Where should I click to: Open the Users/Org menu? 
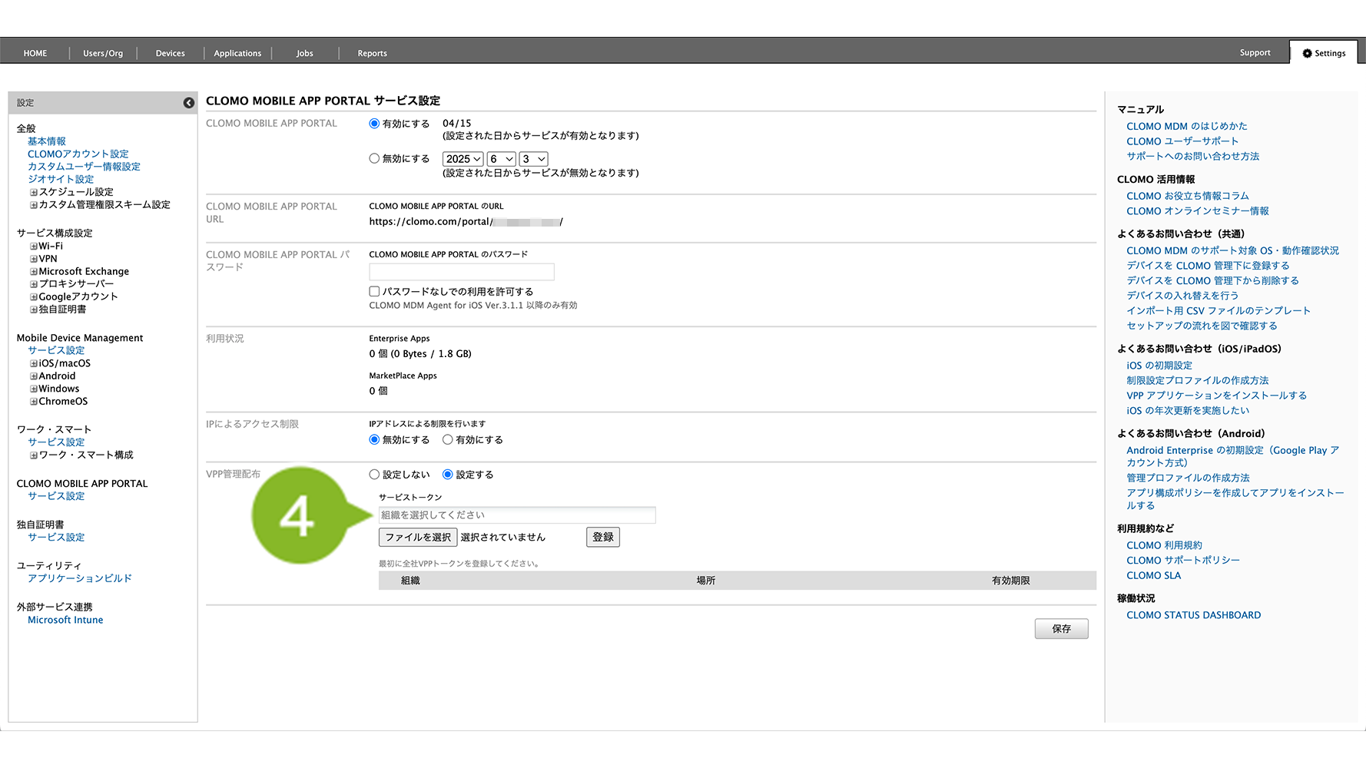click(103, 53)
